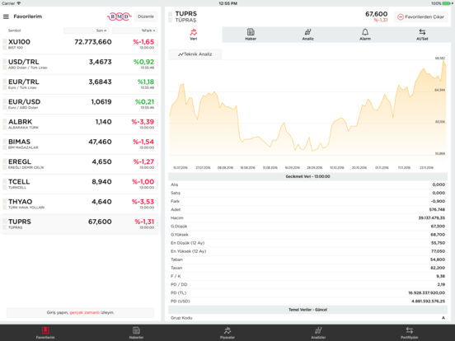
Task: Select the TUPRS row in favorites
Action: click(81, 224)
